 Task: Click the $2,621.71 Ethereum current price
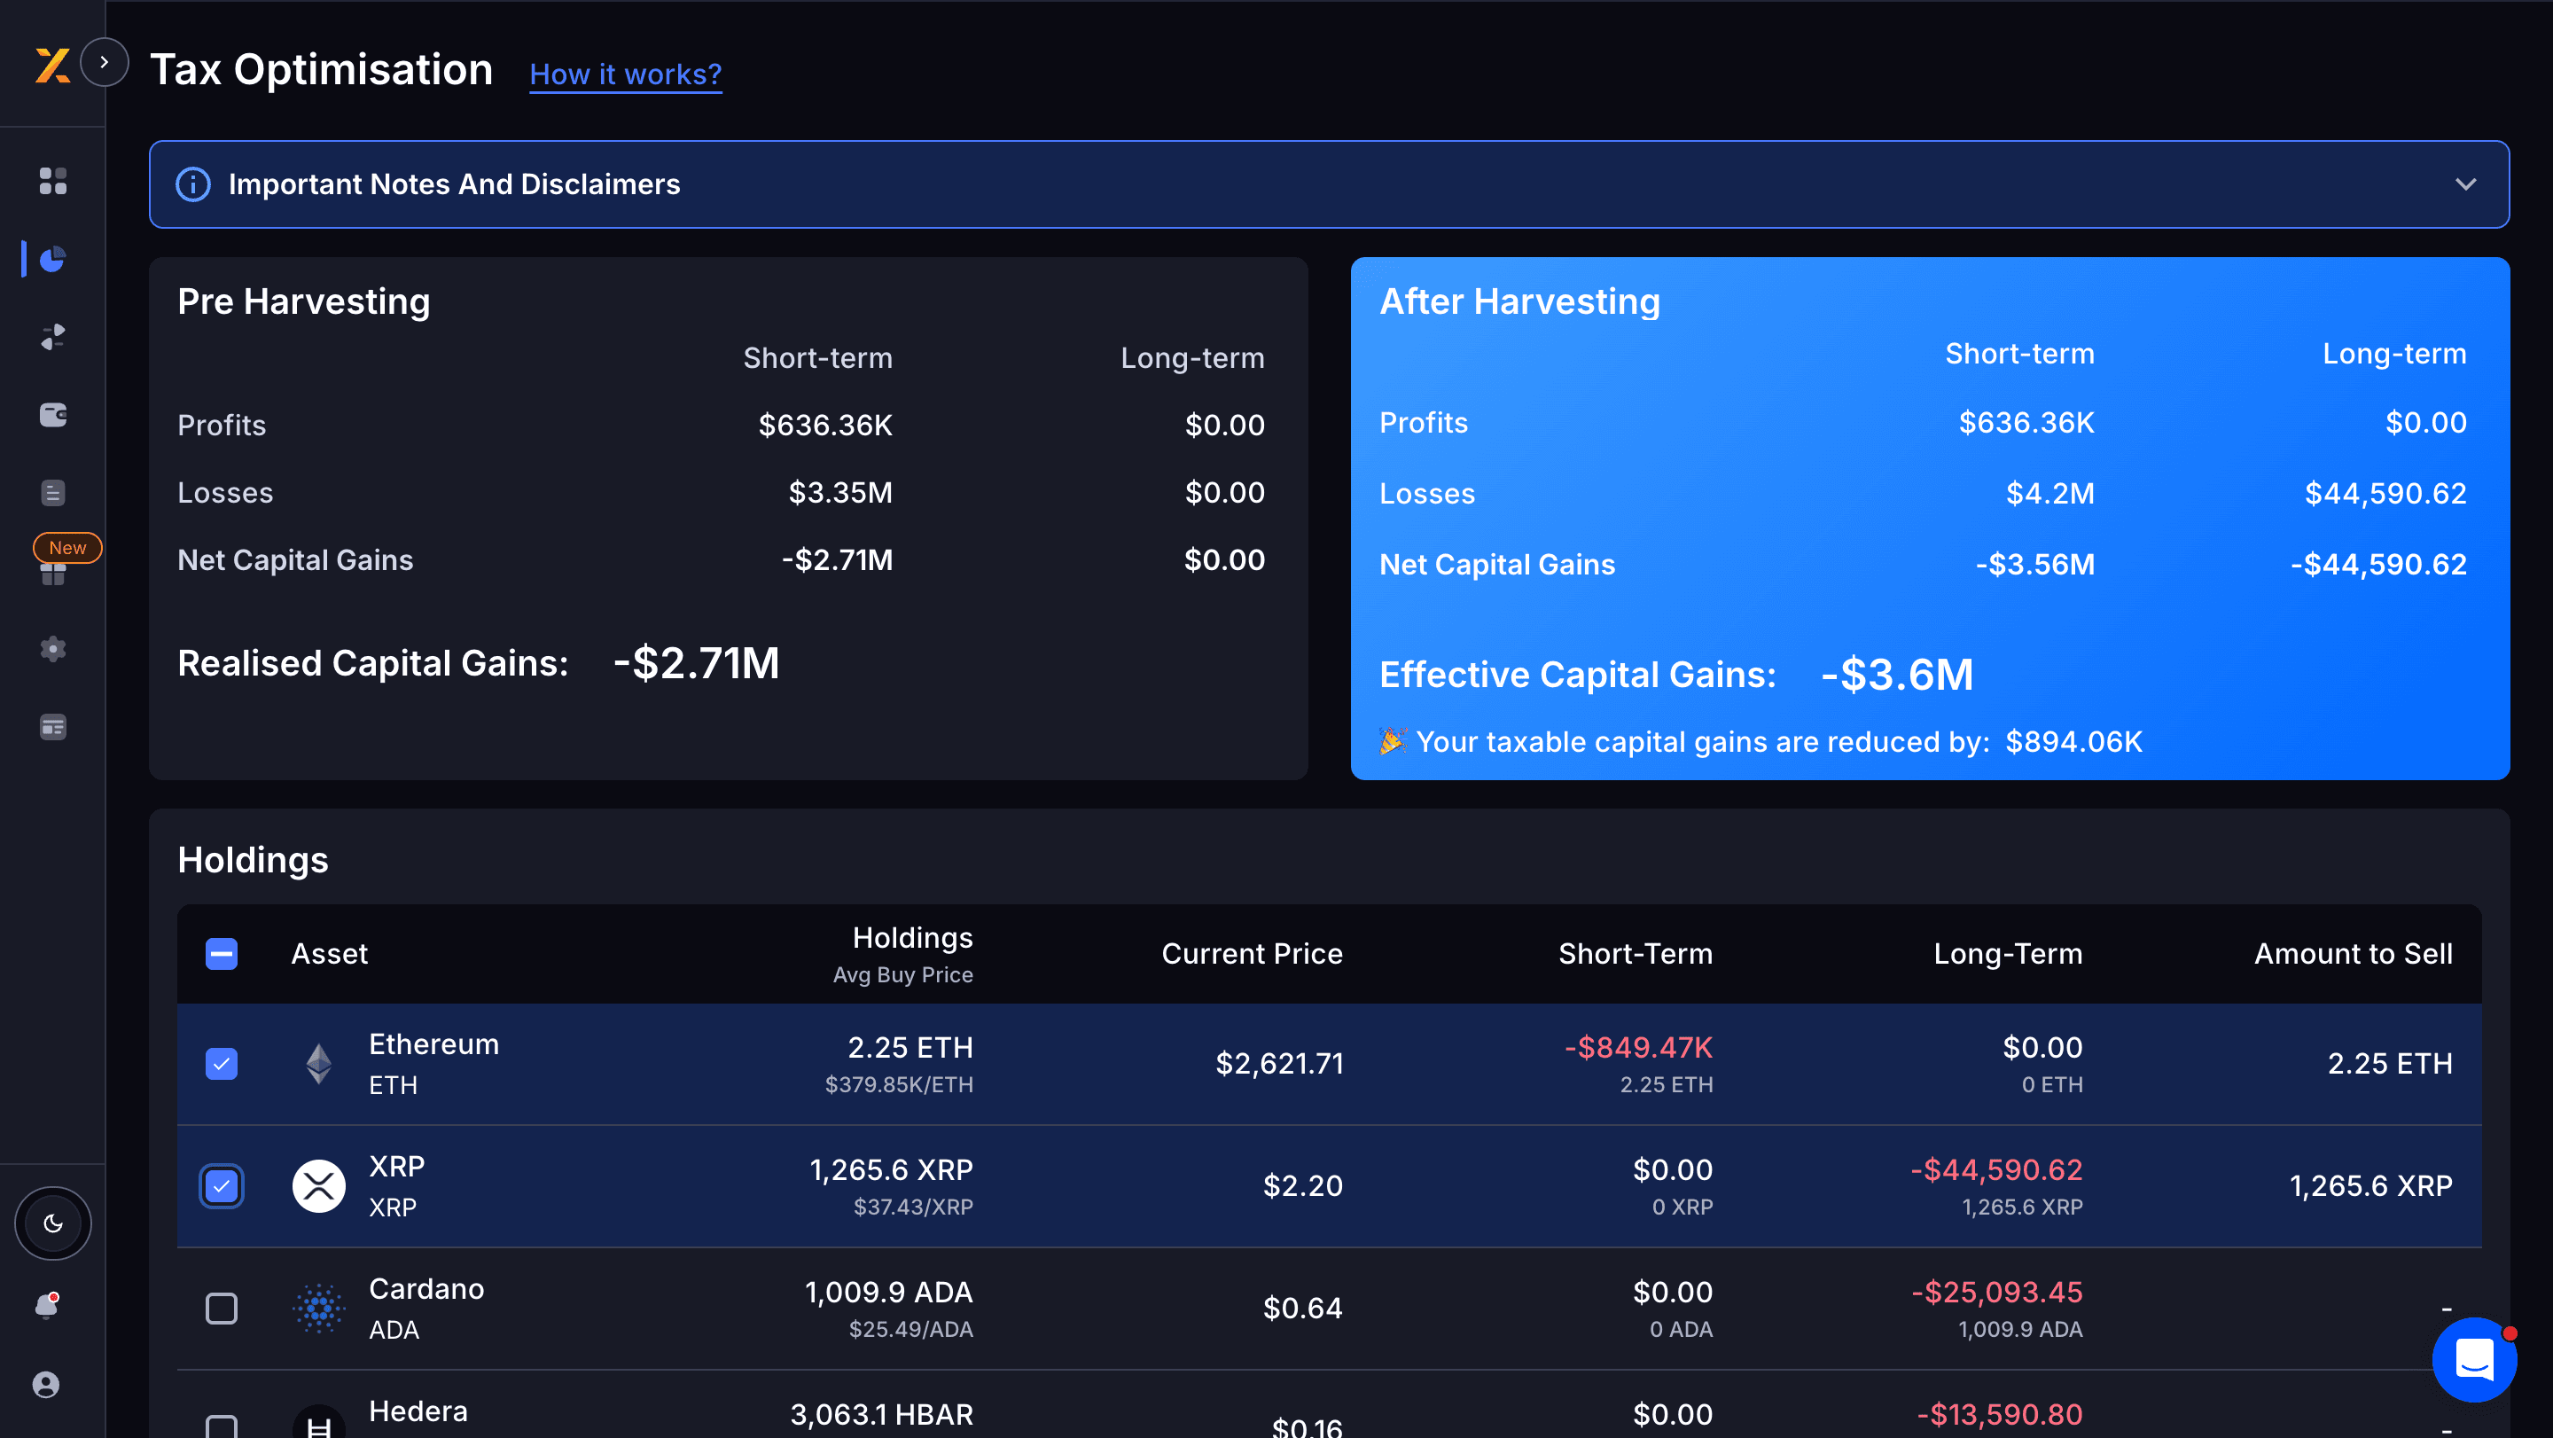pyautogui.click(x=1279, y=1065)
